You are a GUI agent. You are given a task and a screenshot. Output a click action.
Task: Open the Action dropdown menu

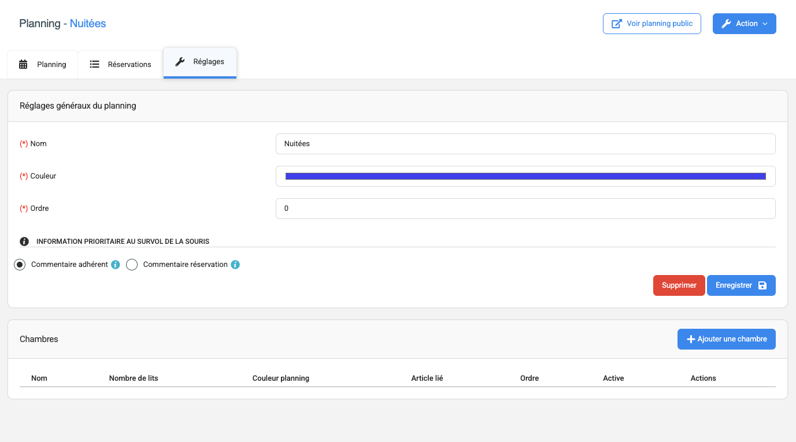point(744,24)
